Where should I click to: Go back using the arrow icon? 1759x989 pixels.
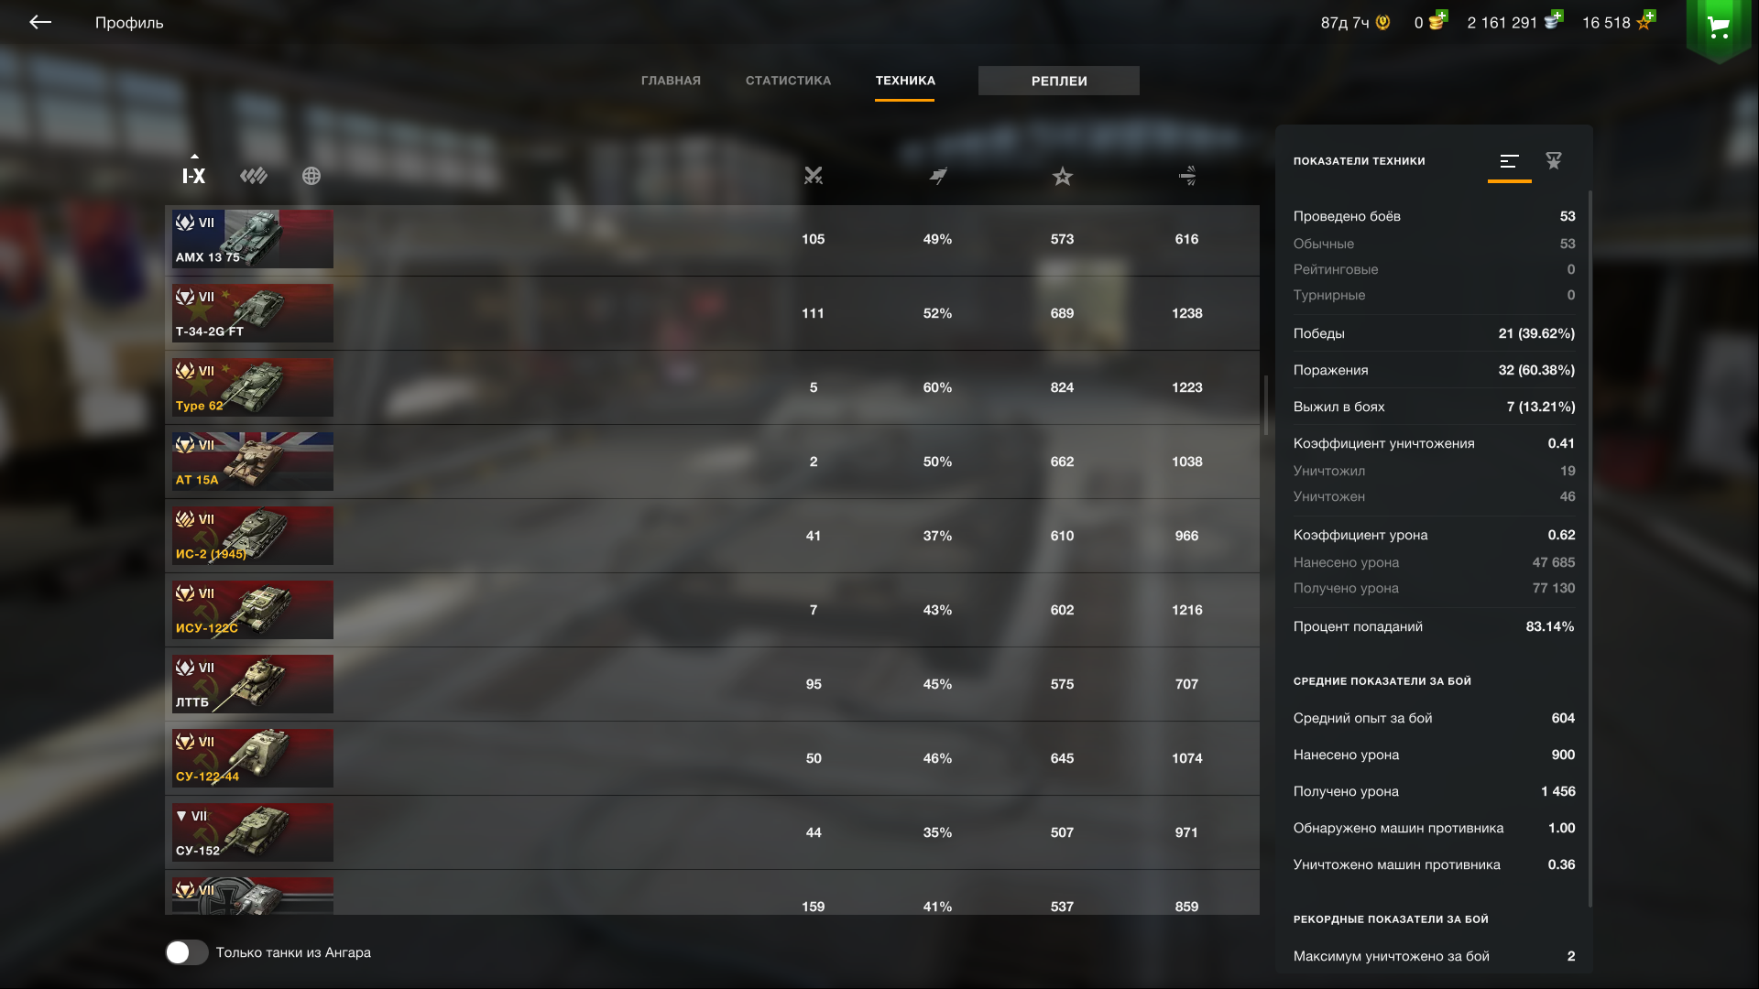pyautogui.click(x=40, y=22)
